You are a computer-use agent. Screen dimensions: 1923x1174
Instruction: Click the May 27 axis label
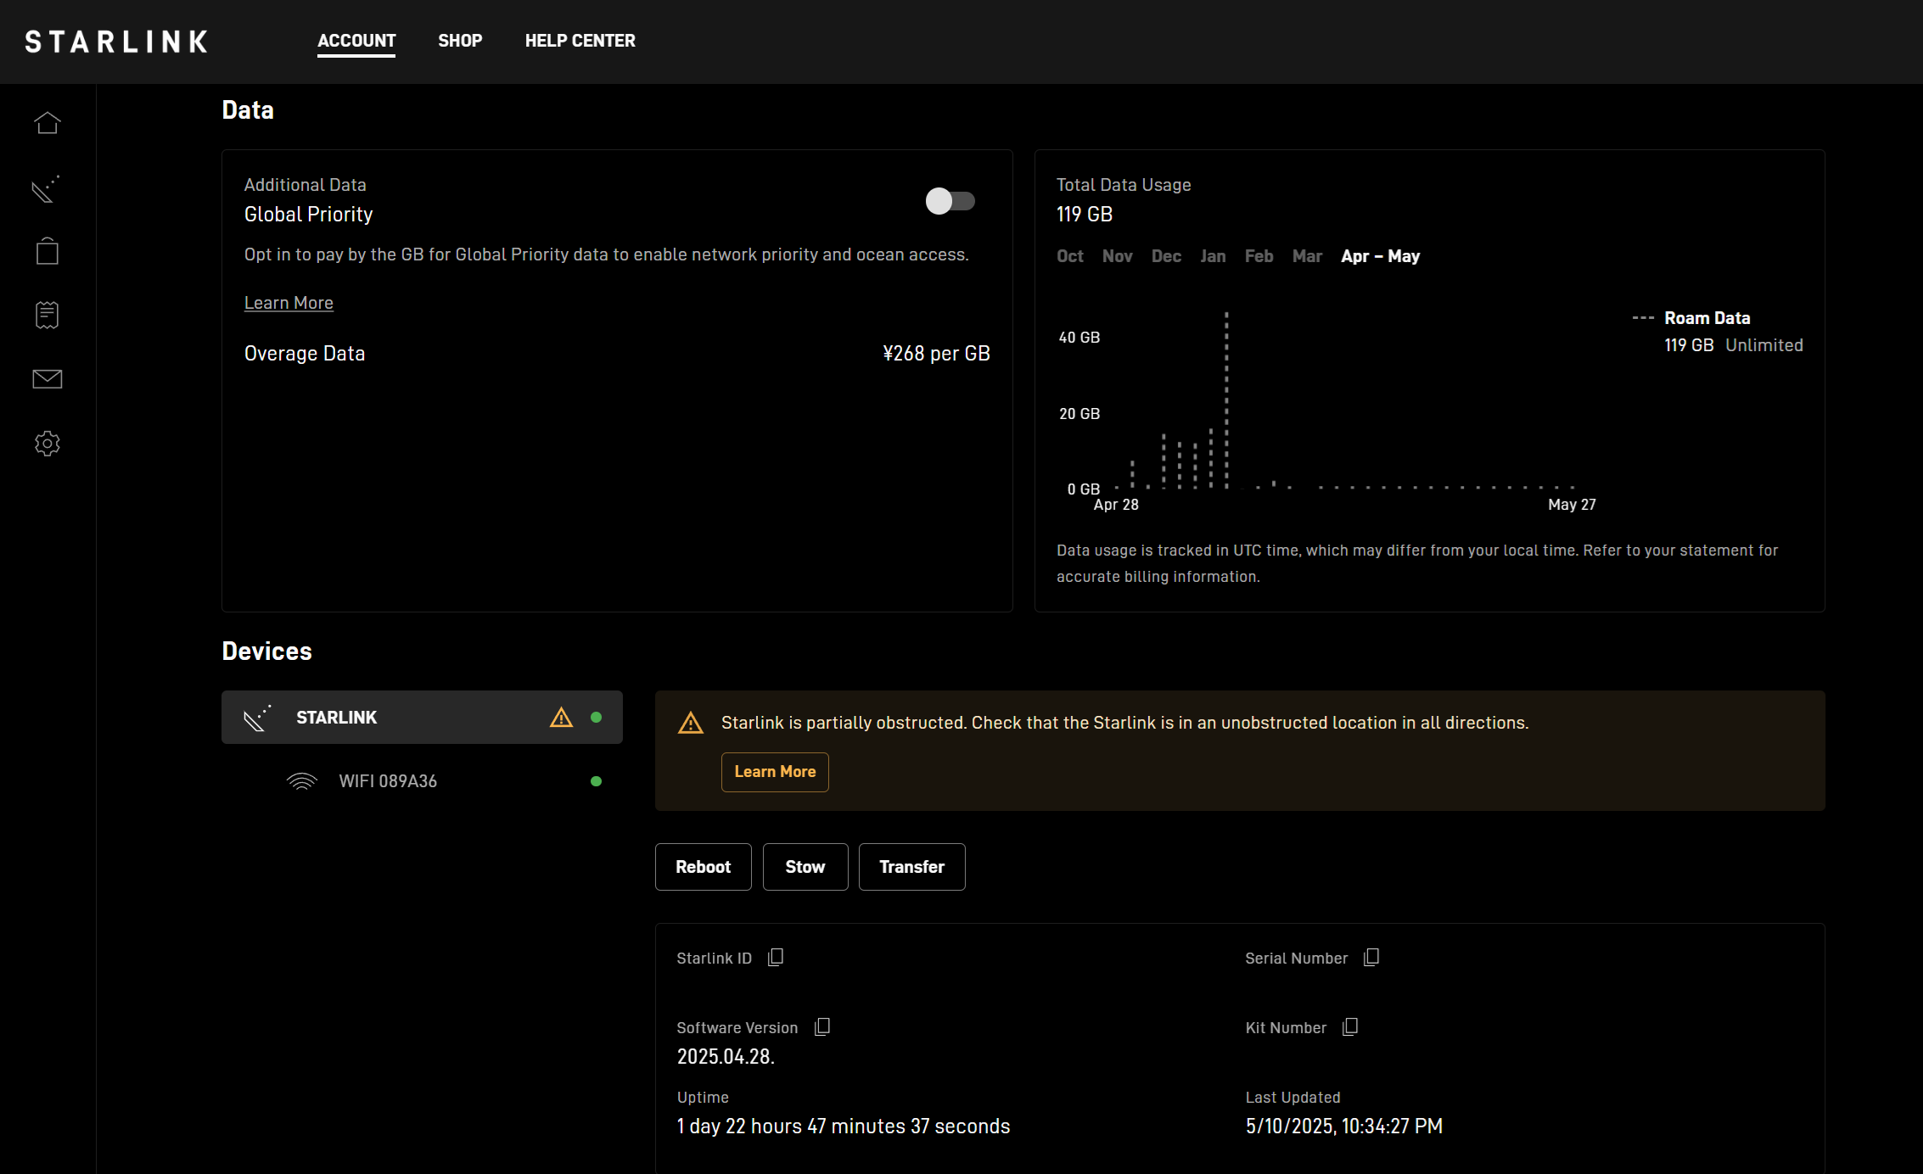pos(1572,505)
